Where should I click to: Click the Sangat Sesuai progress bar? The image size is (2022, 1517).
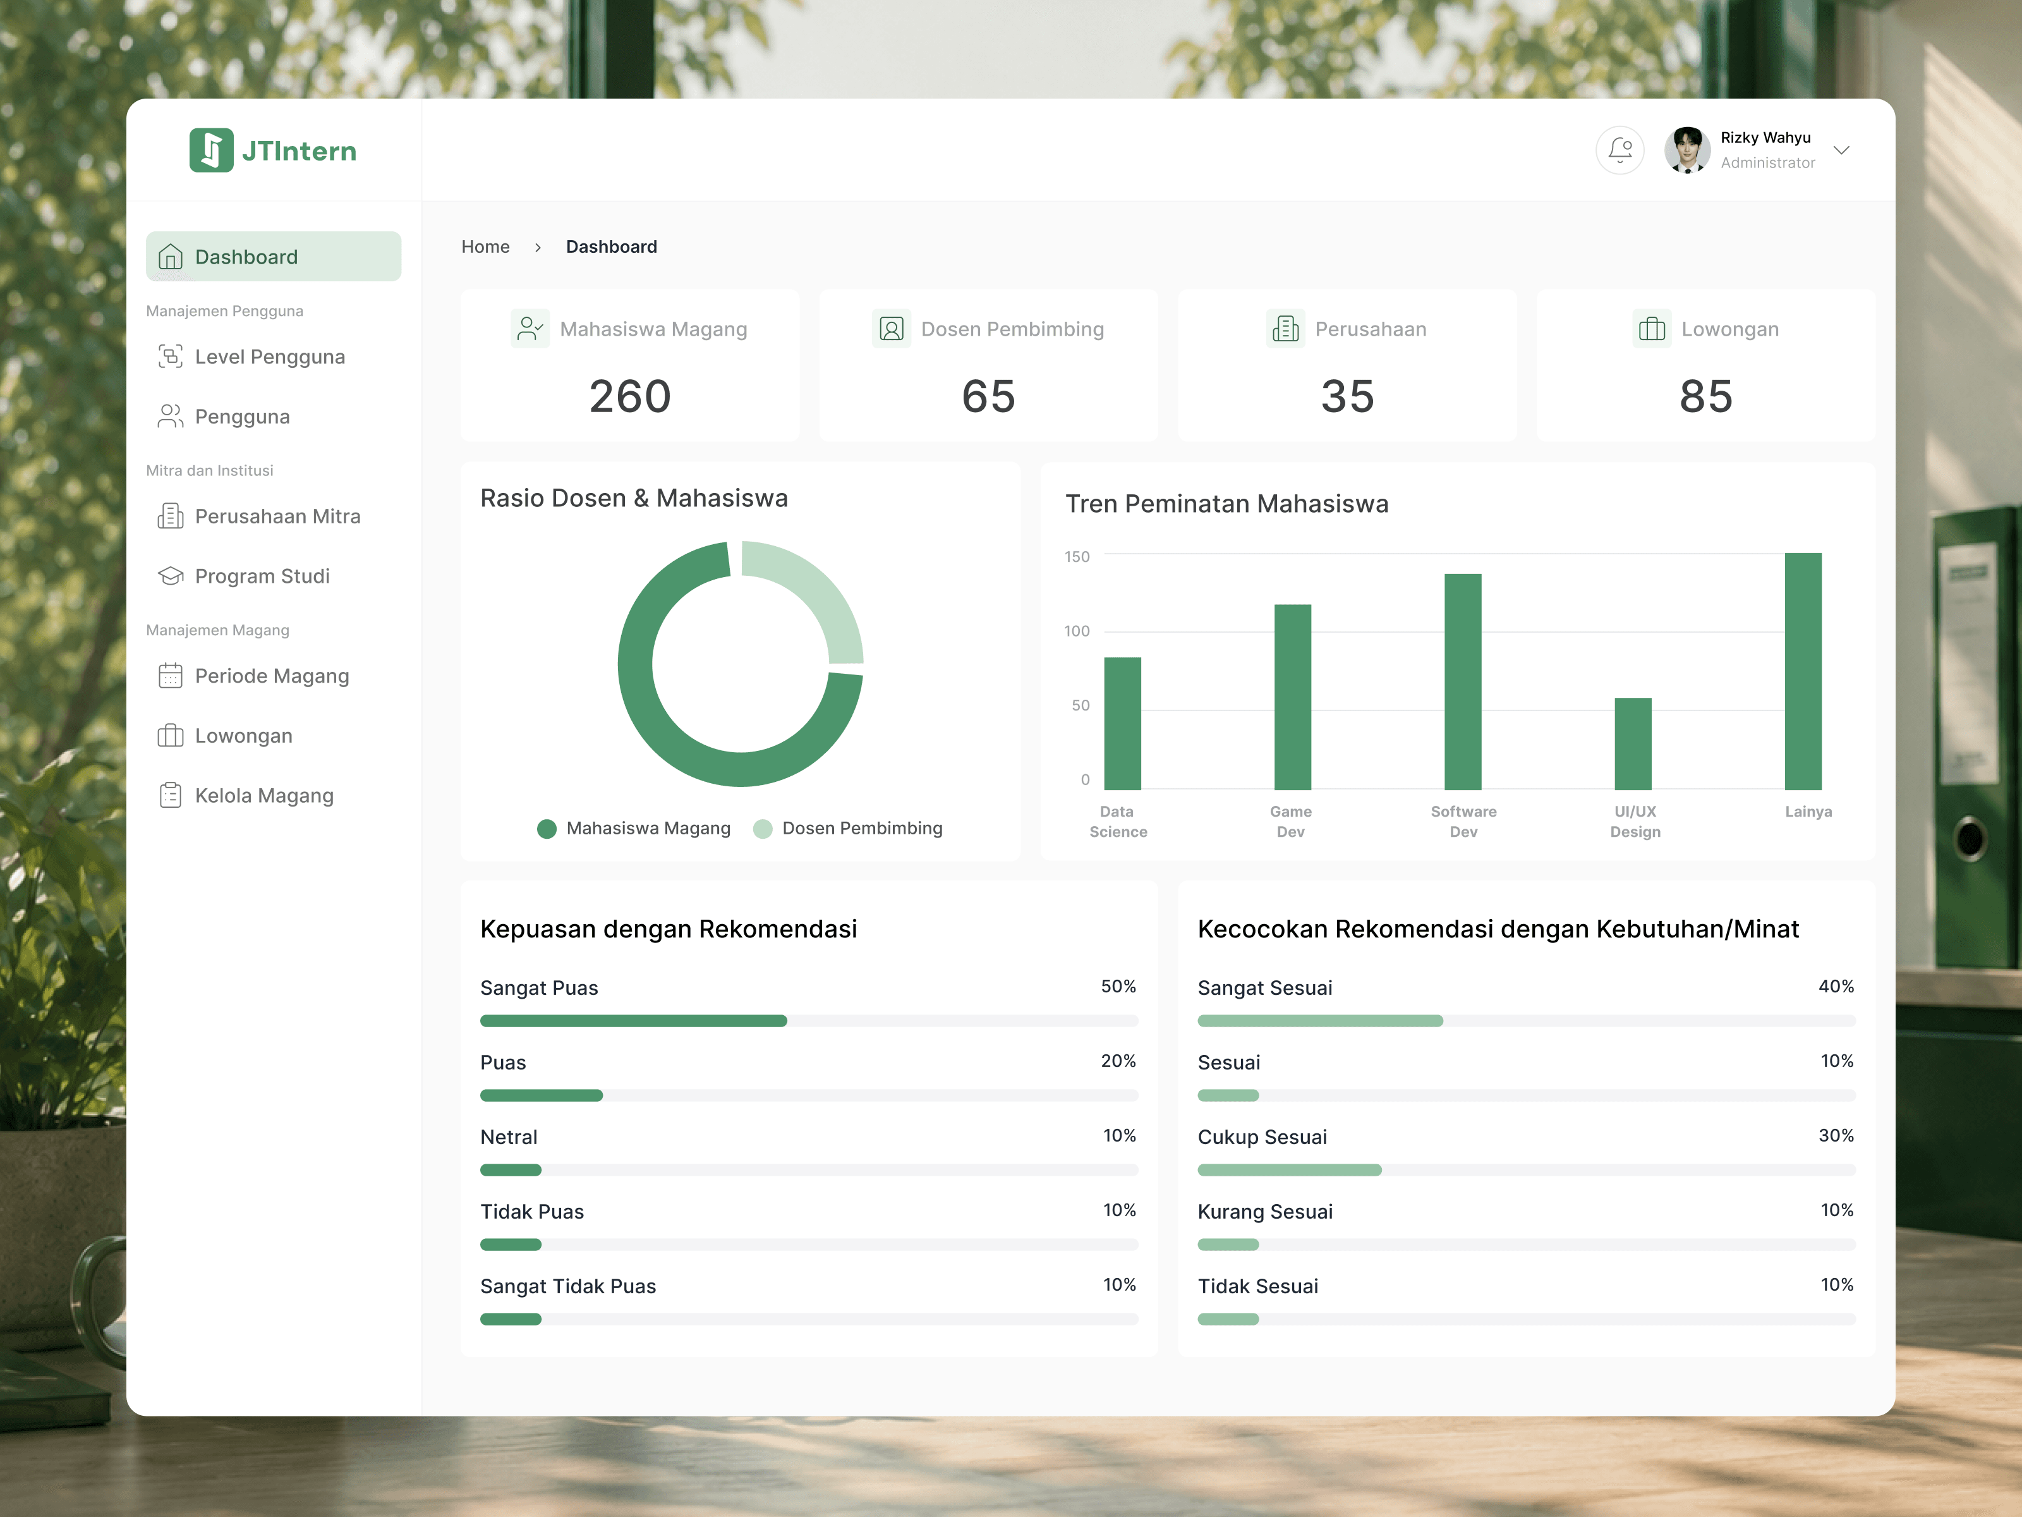click(1527, 1020)
